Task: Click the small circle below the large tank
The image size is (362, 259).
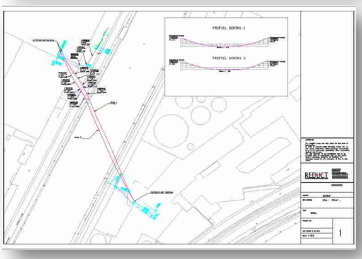Action: pos(190,146)
